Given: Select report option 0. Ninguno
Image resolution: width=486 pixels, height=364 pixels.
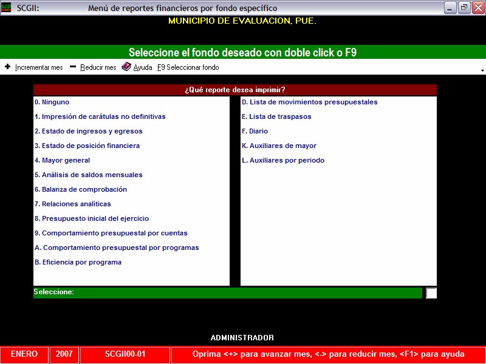Looking at the screenshot, I should [x=52, y=102].
